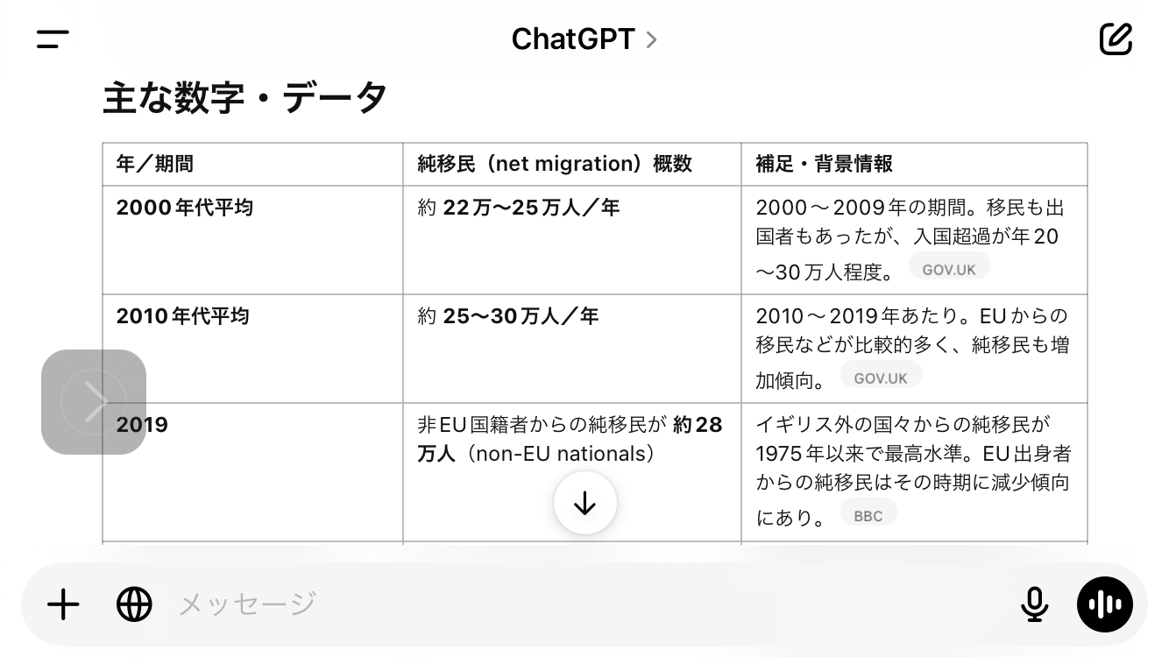Tap the floating gray chevron button
The image size is (1169, 657).
click(94, 402)
